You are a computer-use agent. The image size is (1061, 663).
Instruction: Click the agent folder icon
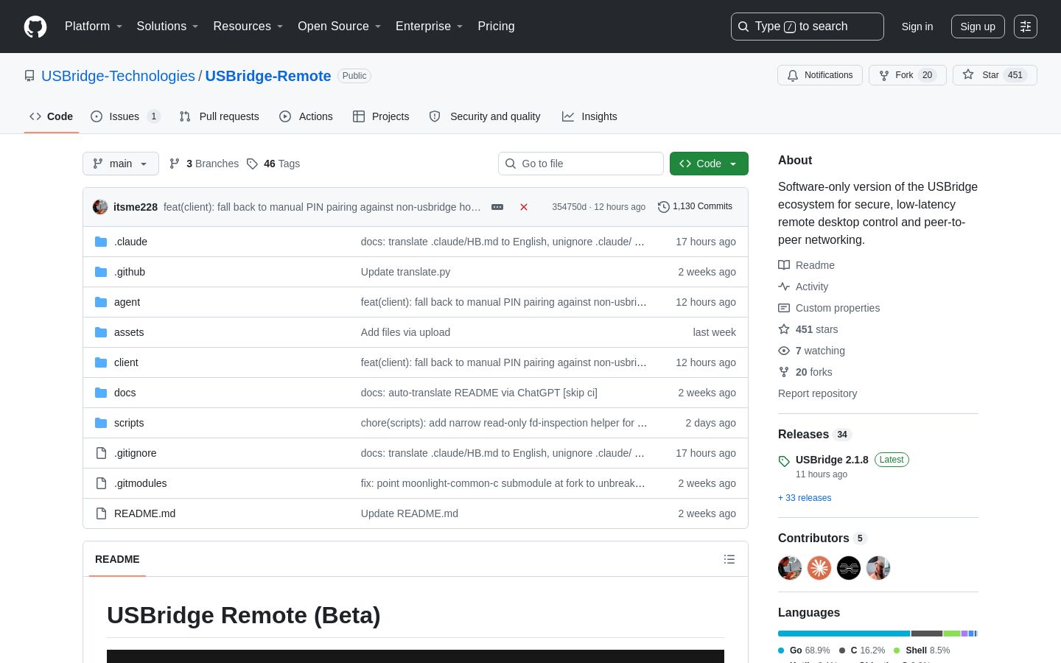coord(101,302)
